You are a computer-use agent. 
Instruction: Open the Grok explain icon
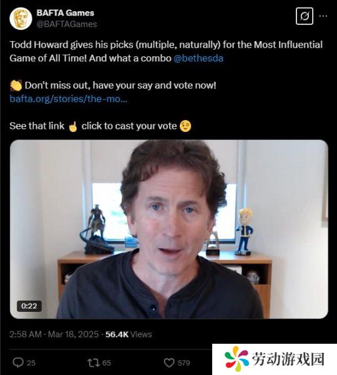pos(305,16)
